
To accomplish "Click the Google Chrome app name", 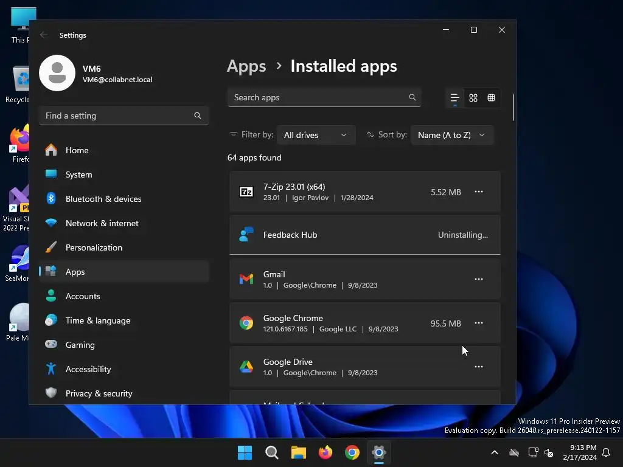I will coord(293,318).
